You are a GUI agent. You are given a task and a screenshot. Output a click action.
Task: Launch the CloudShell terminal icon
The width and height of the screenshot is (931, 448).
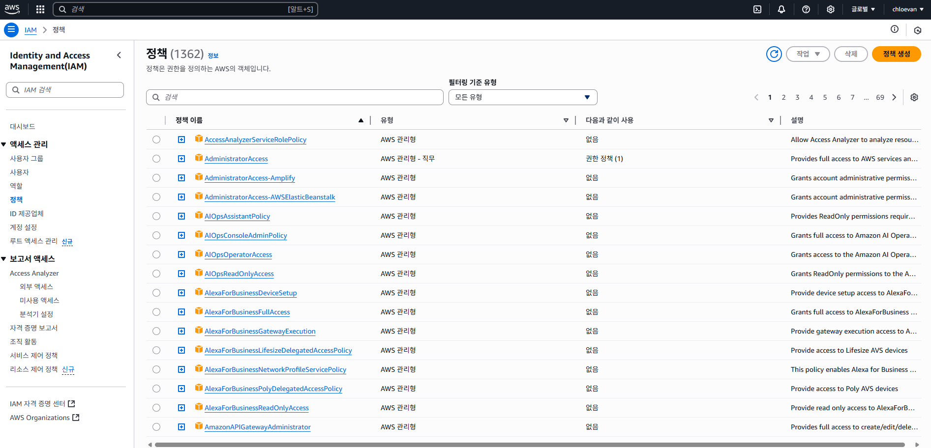click(x=757, y=9)
